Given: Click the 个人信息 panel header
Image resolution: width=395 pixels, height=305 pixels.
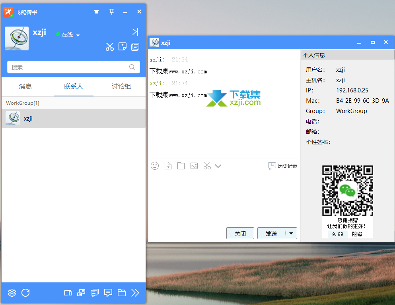Looking at the screenshot, I should coord(348,55).
